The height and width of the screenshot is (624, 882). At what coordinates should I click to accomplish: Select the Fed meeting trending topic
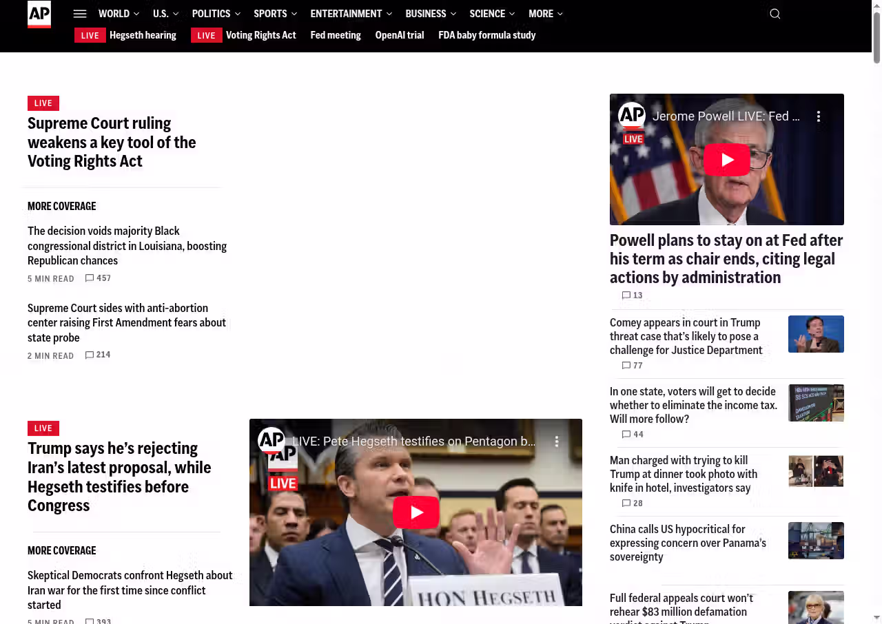click(x=336, y=35)
